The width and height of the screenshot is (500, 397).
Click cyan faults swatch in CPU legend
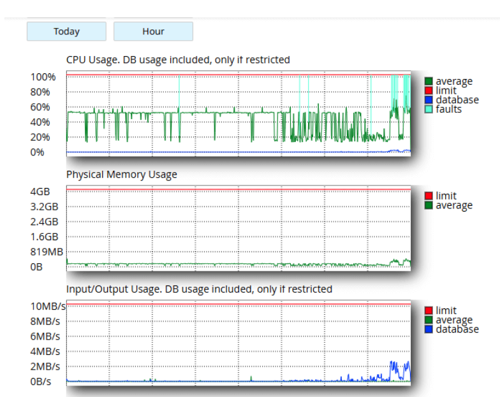click(429, 109)
